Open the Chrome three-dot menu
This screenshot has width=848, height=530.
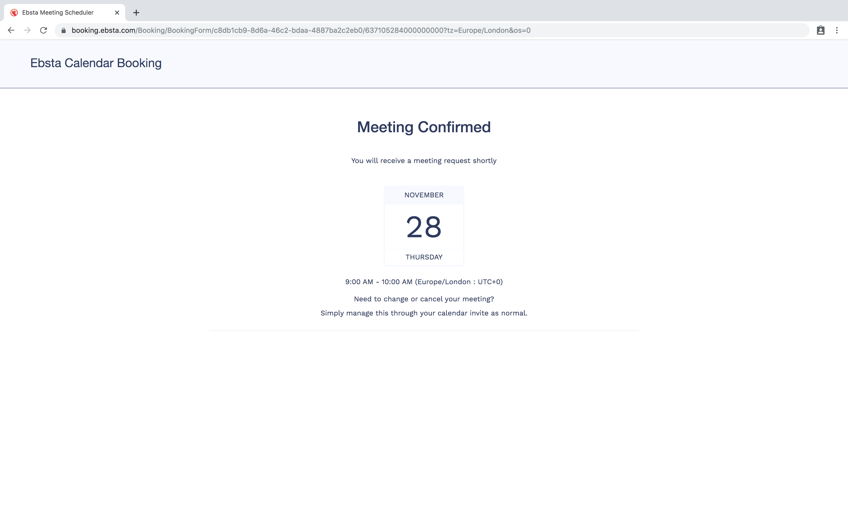[837, 31]
